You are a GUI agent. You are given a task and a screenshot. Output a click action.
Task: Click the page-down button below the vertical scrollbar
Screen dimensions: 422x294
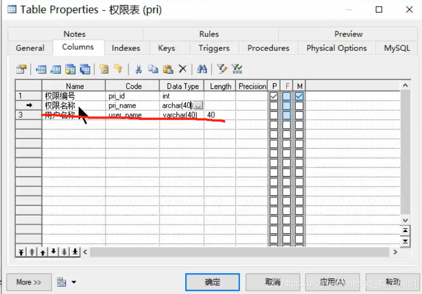[405, 241]
